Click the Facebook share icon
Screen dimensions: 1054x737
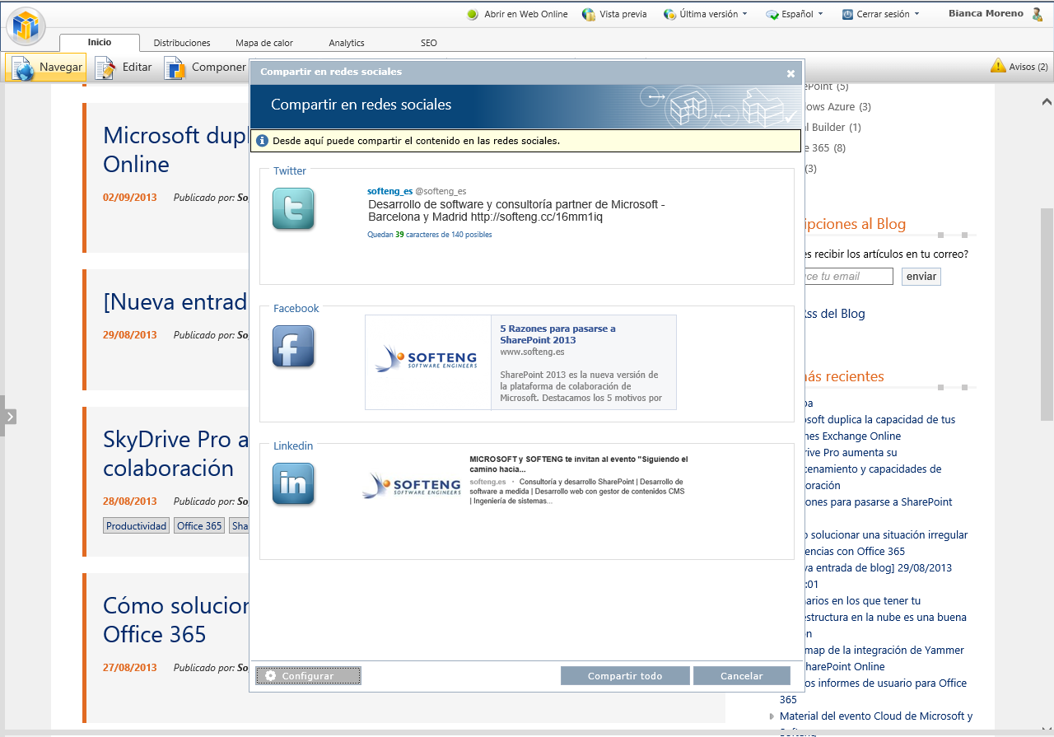pyautogui.click(x=293, y=347)
